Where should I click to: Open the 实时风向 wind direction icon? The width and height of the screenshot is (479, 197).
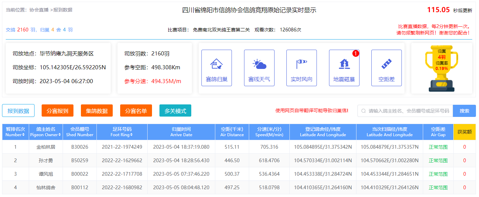pyautogui.click(x=302, y=68)
